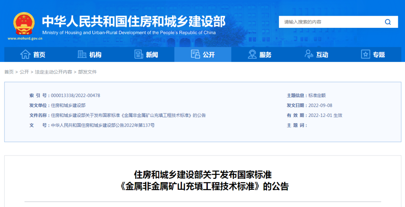Click the people icon for 互动
Image resolution: width=405 pixels, height=207 pixels.
309,54
